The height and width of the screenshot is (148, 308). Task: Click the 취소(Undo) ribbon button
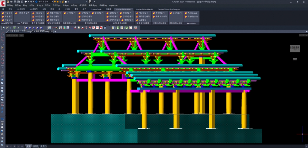click(x=191, y=13)
